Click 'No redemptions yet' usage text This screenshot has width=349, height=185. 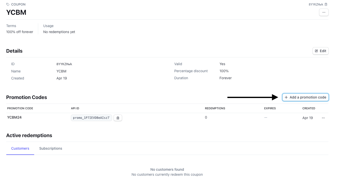59,32
